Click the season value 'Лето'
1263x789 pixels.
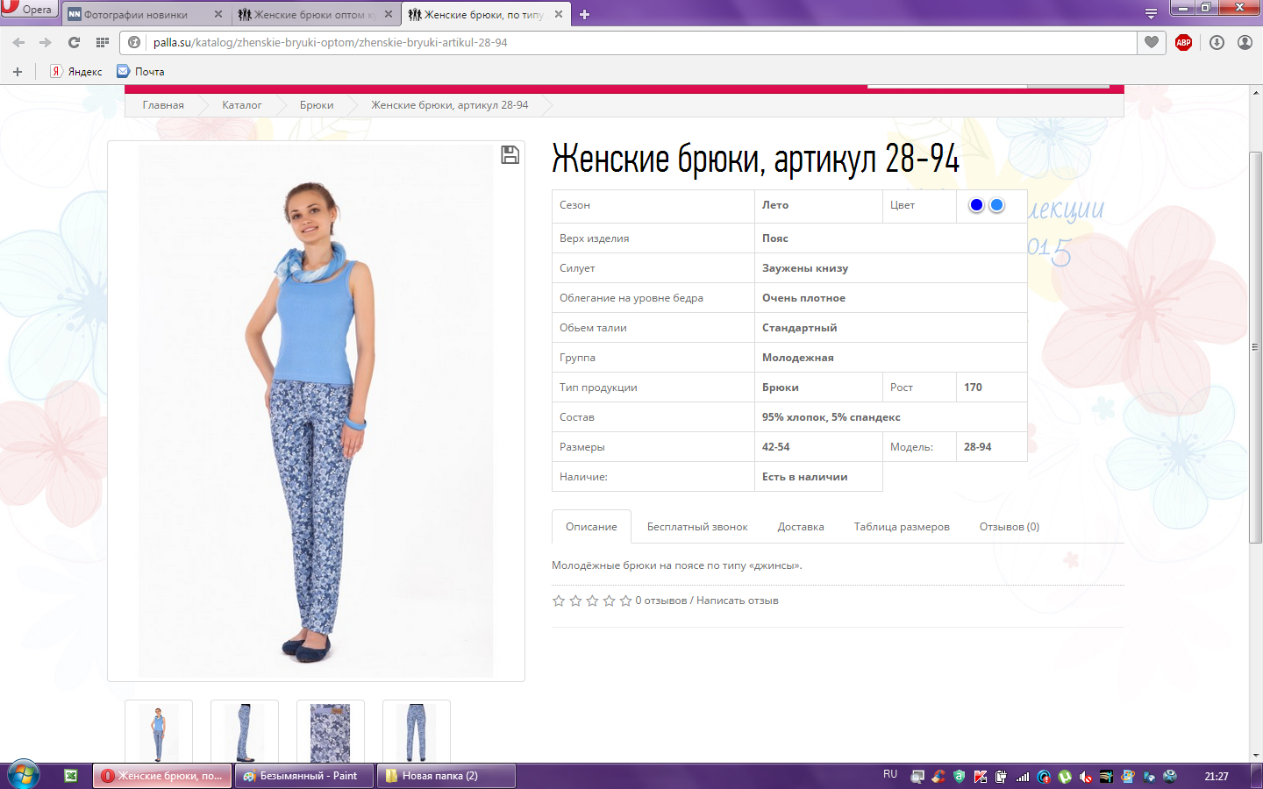click(x=775, y=205)
